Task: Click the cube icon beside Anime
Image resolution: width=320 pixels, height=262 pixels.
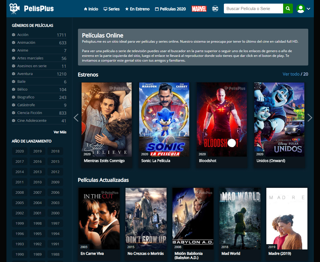Action: click(13, 50)
